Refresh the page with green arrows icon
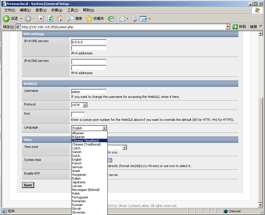Image resolution: width=265 pixels, height=215 pixels. click(50, 19)
